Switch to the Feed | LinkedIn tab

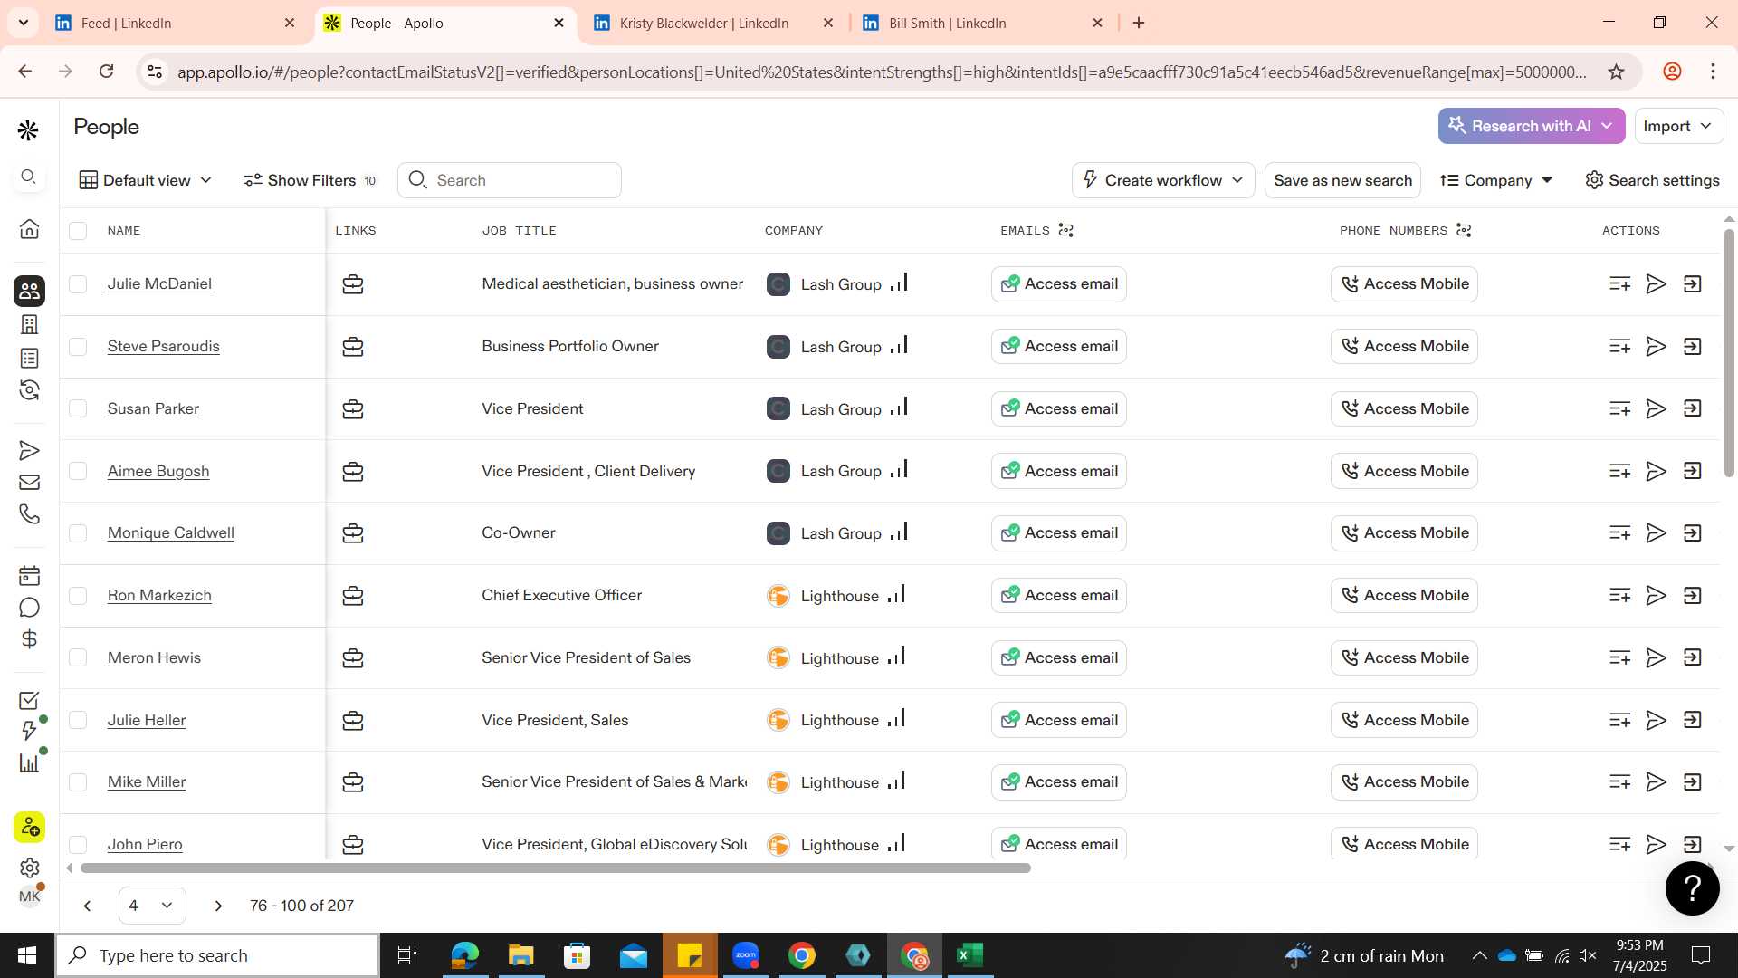[x=175, y=24]
